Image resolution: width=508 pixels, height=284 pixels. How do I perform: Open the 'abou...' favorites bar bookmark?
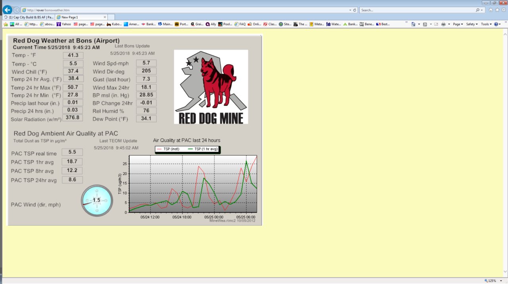click(47, 24)
